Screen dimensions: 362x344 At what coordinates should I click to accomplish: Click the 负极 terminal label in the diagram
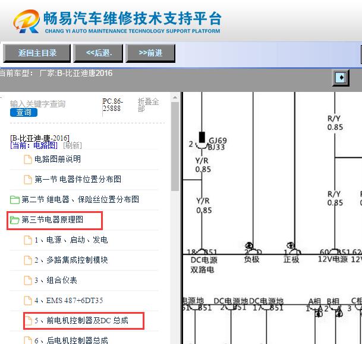(251, 259)
